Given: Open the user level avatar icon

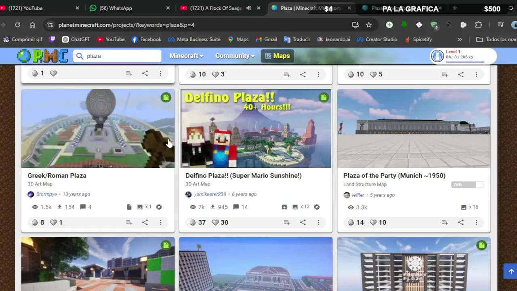Looking at the screenshot, I should [x=437, y=56].
